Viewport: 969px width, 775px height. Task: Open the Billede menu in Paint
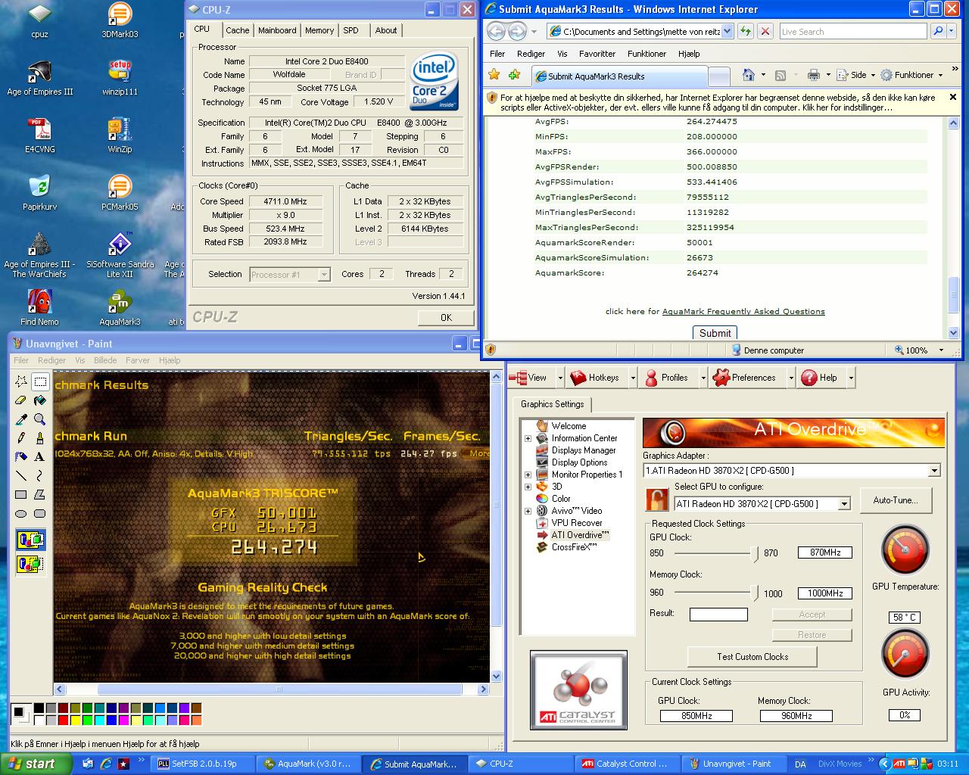point(105,360)
